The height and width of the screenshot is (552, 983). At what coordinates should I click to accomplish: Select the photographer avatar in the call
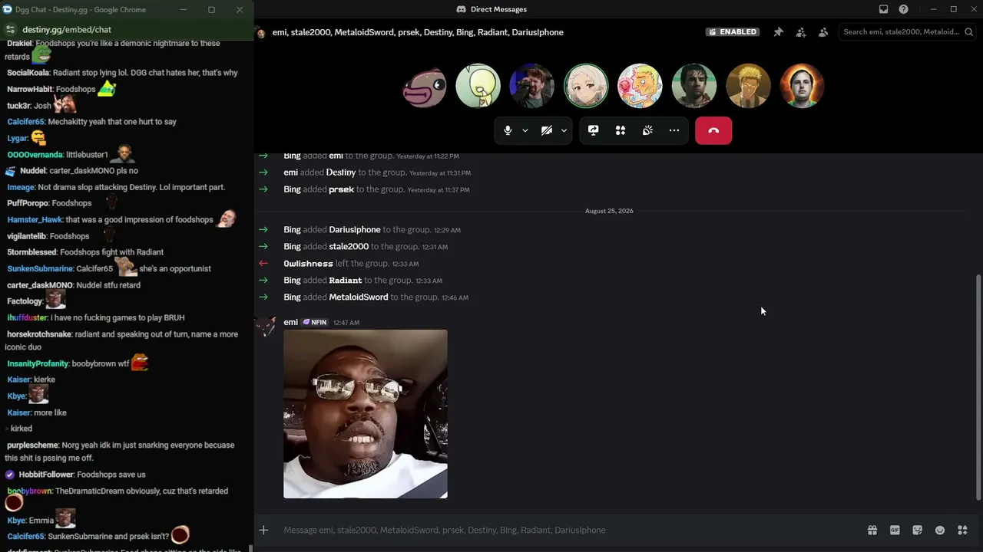click(532, 86)
